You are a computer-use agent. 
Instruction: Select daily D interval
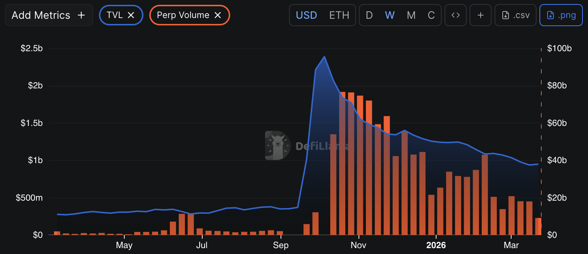[369, 15]
